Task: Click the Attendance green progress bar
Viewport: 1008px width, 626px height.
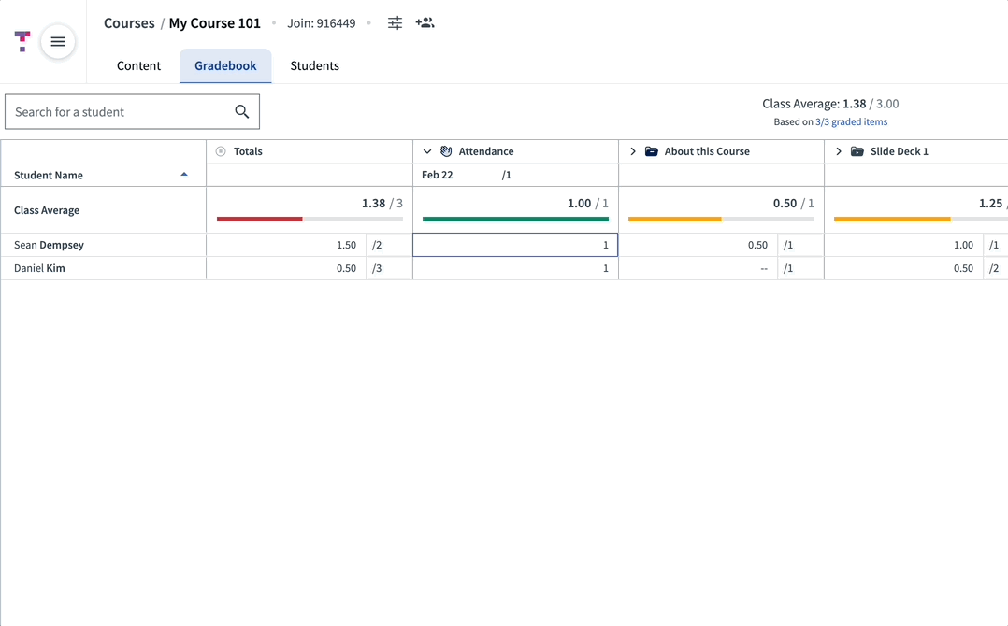Action: click(x=515, y=219)
